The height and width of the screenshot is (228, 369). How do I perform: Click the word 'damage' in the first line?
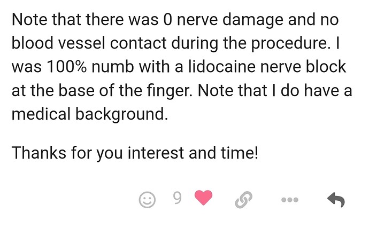tap(253, 20)
